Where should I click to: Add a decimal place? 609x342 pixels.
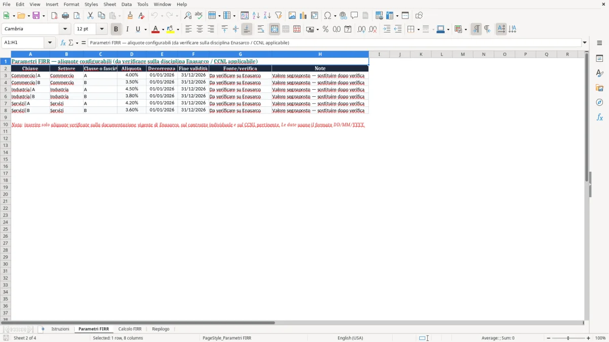(361, 29)
